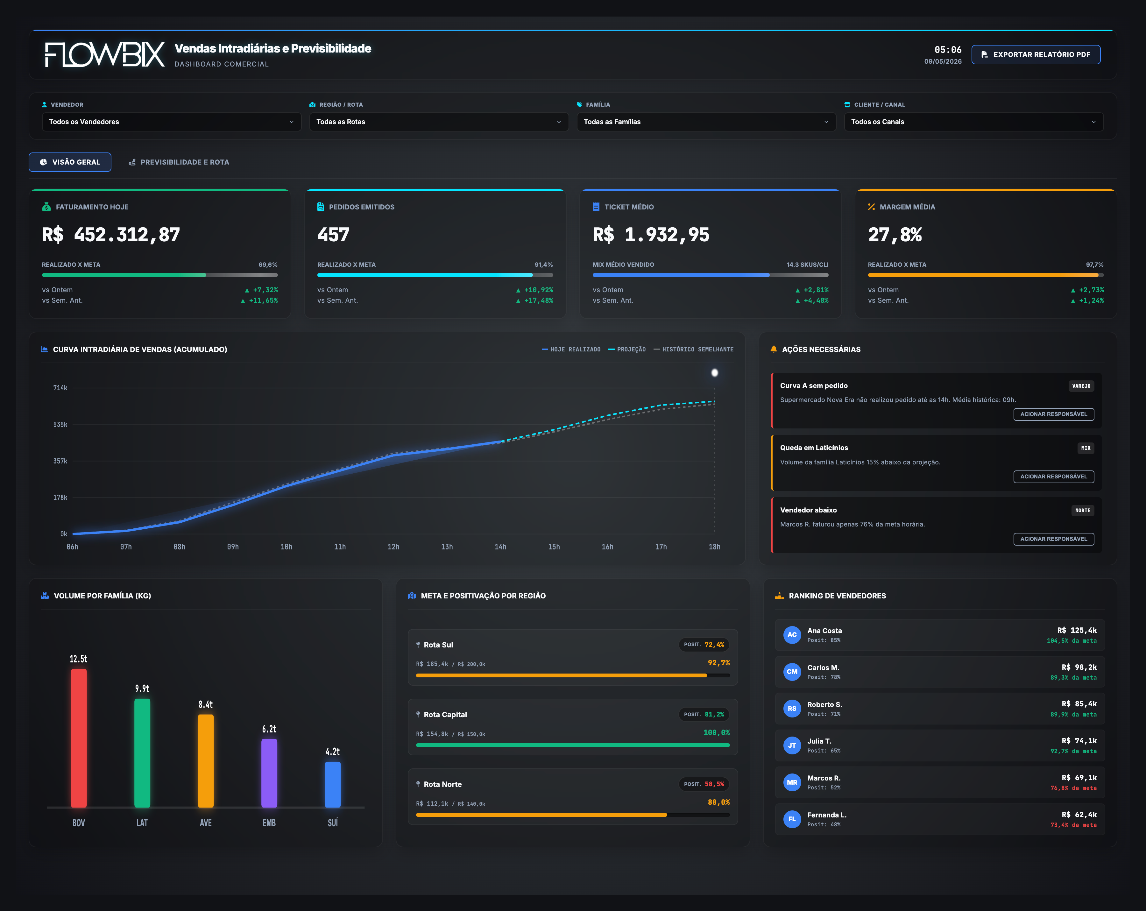Viewport: 1146px width, 911px height.
Task: Click the Faturamento Hoje money bag icon
Action: (x=46, y=207)
